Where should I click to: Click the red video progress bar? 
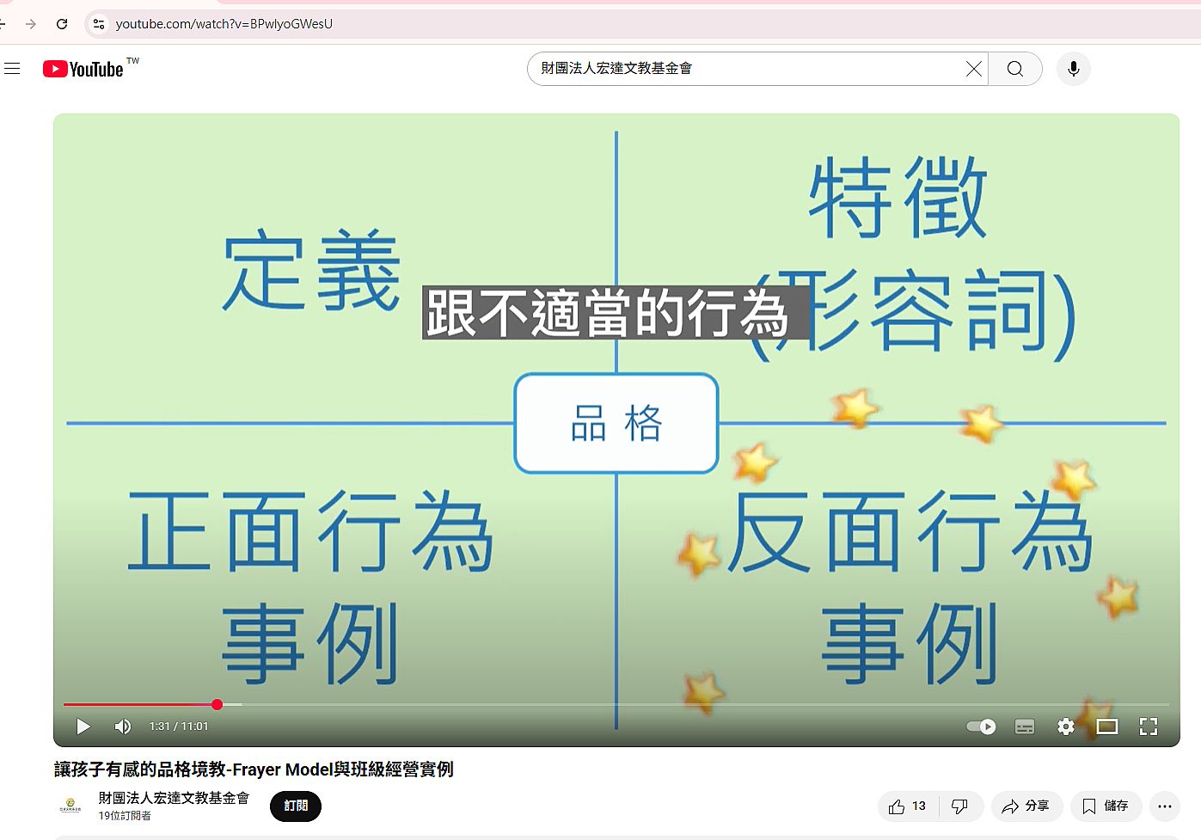(x=138, y=704)
